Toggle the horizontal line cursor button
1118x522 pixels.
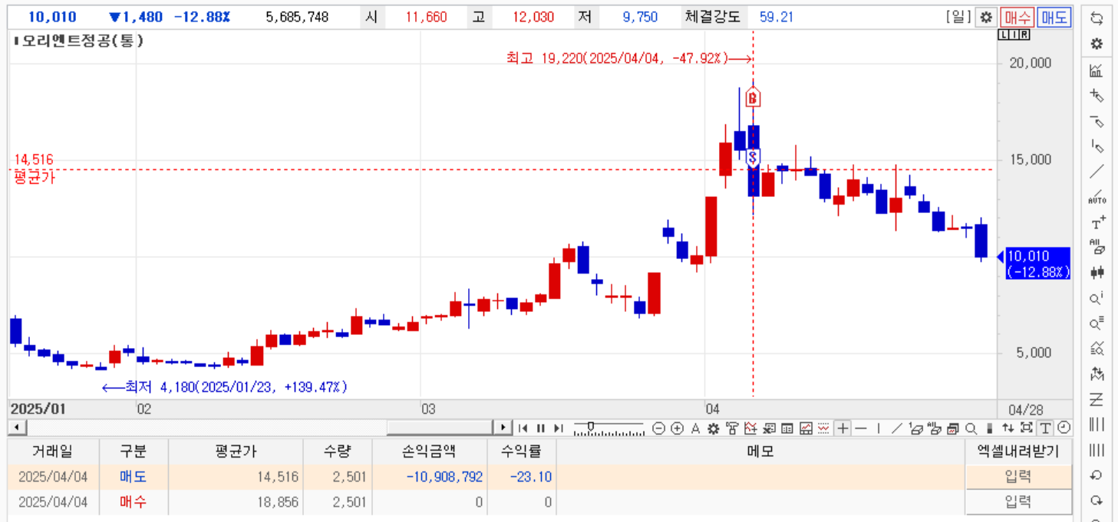[x=861, y=428]
